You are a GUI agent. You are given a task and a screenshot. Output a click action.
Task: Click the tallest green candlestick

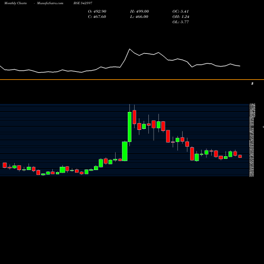click(x=129, y=127)
